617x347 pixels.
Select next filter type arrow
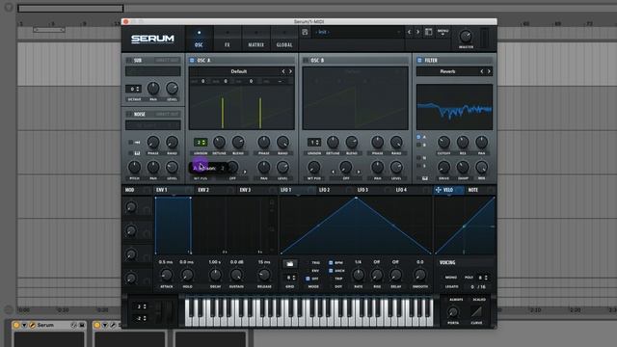click(489, 71)
